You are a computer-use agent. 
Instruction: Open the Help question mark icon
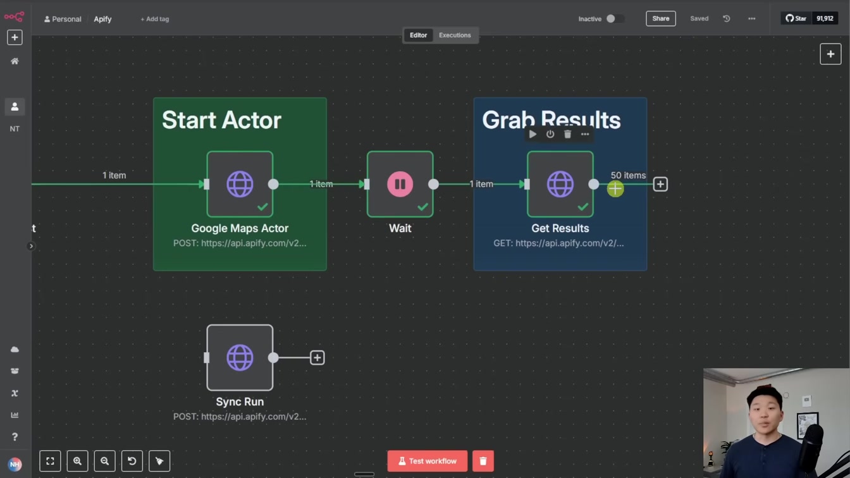click(15, 437)
